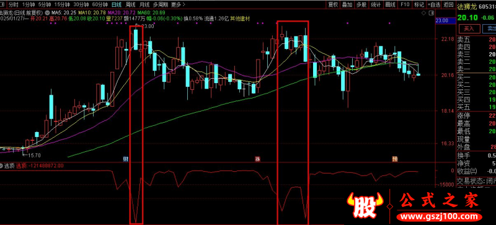Image resolution: width=496 pixels, height=225 pixels.
Task: Click the MA60: 20.69 indicator label
Action: (151, 12)
